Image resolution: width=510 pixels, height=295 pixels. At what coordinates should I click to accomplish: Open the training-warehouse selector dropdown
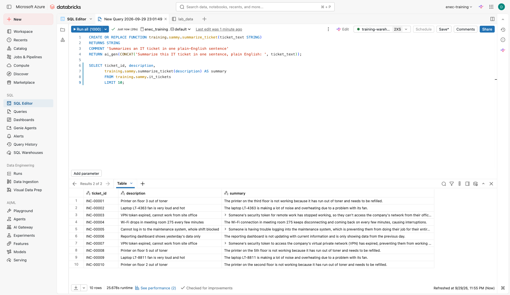tap(382, 29)
